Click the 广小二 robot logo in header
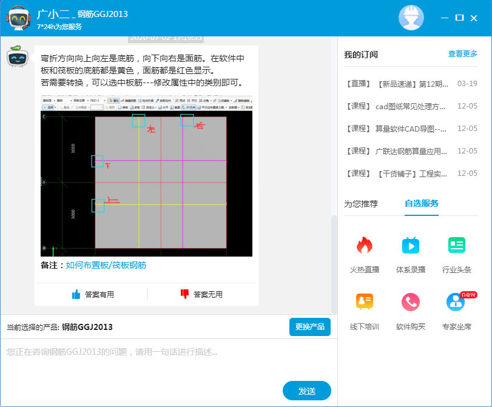 click(19, 18)
